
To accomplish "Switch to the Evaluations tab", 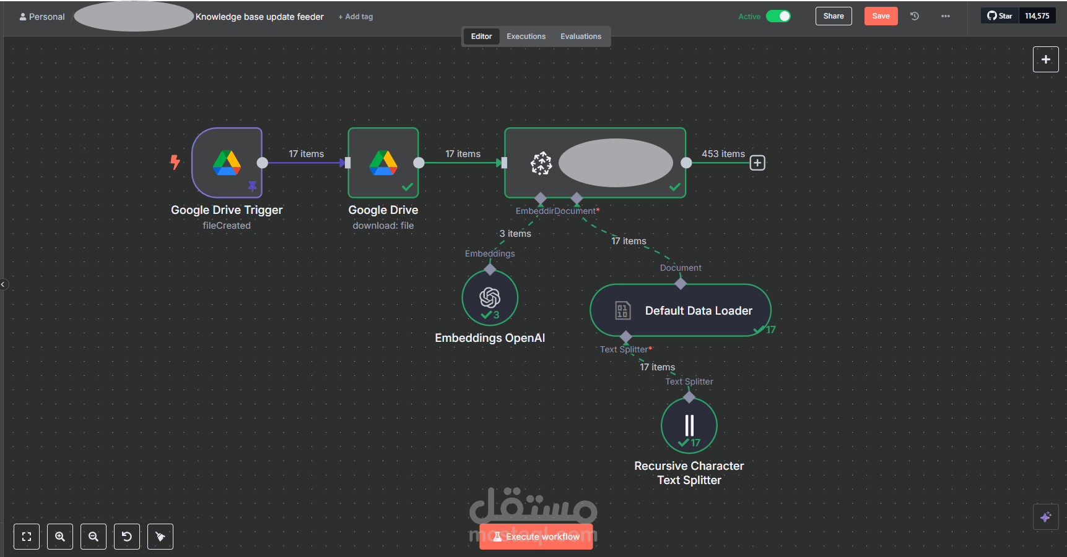I will (x=580, y=36).
